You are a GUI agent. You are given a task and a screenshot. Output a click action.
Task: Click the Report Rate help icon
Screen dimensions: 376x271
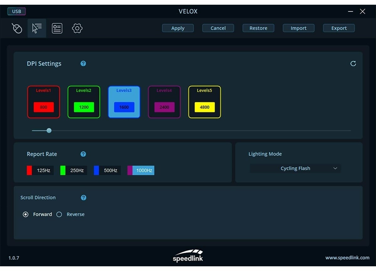click(83, 154)
